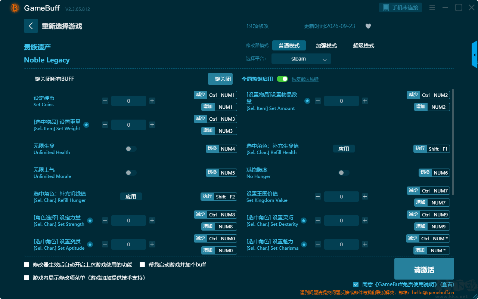Decrease Set Coins with minus button

(105, 101)
